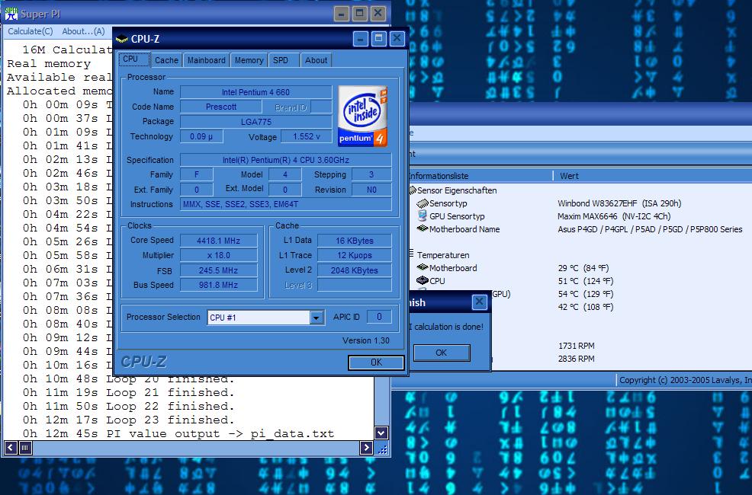Close the calculation finished dialog

(479, 302)
